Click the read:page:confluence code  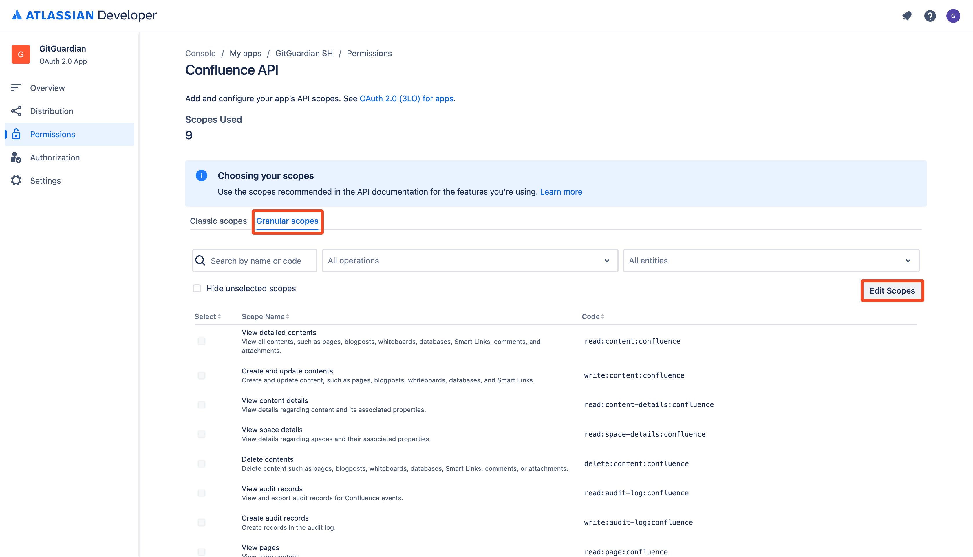[x=626, y=552]
